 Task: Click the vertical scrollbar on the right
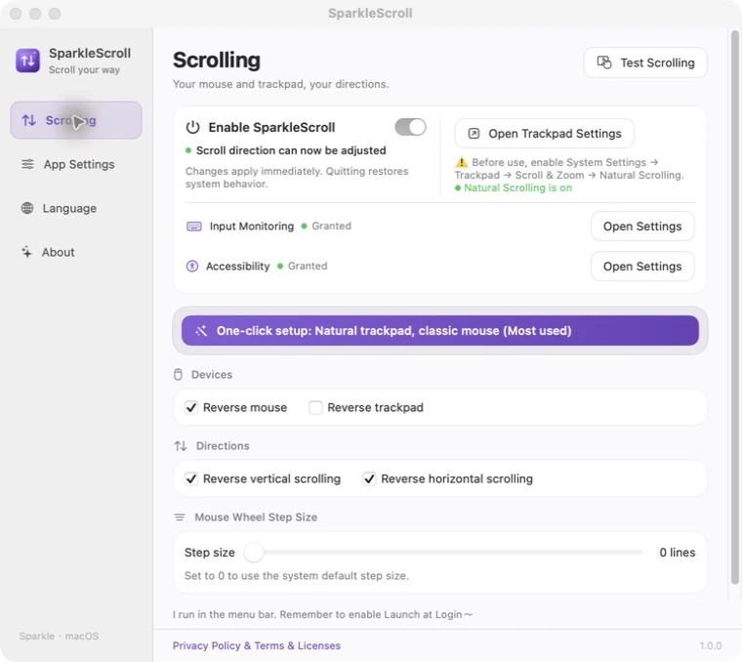pyautogui.click(x=735, y=308)
